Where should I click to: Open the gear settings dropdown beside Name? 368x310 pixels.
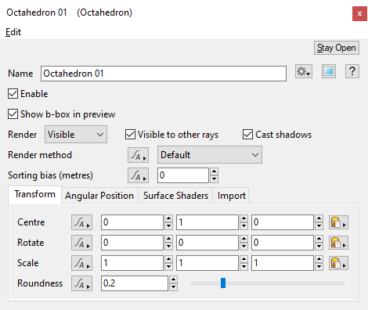pyautogui.click(x=304, y=71)
